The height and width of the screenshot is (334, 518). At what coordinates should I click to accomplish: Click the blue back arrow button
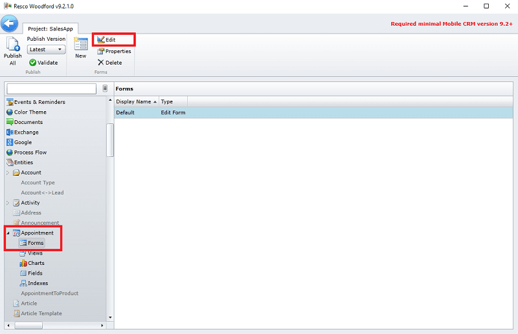point(9,23)
